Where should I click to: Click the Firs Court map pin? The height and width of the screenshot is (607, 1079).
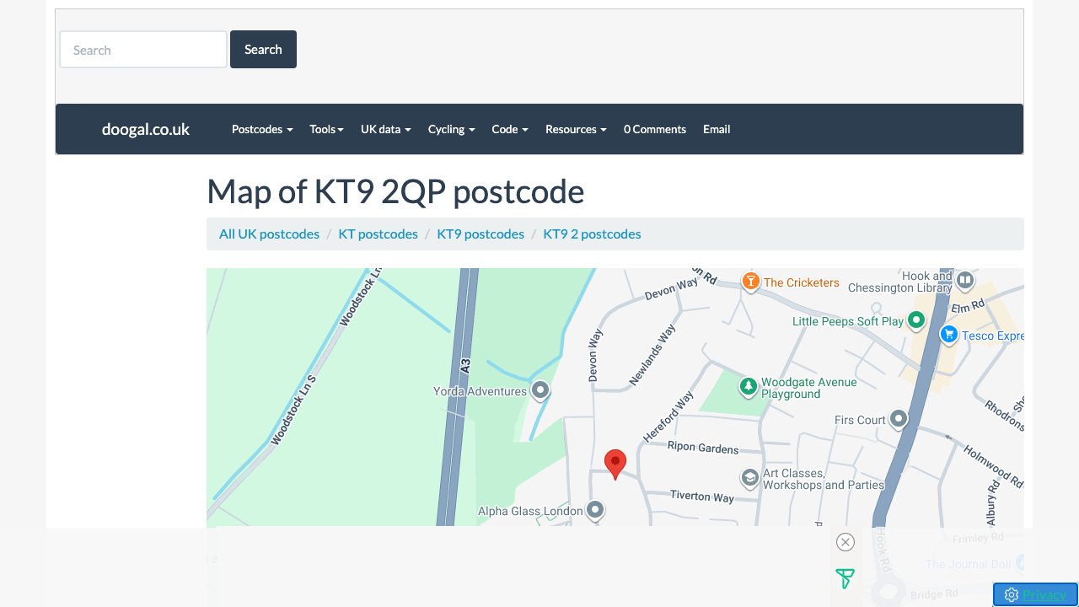pos(899,418)
